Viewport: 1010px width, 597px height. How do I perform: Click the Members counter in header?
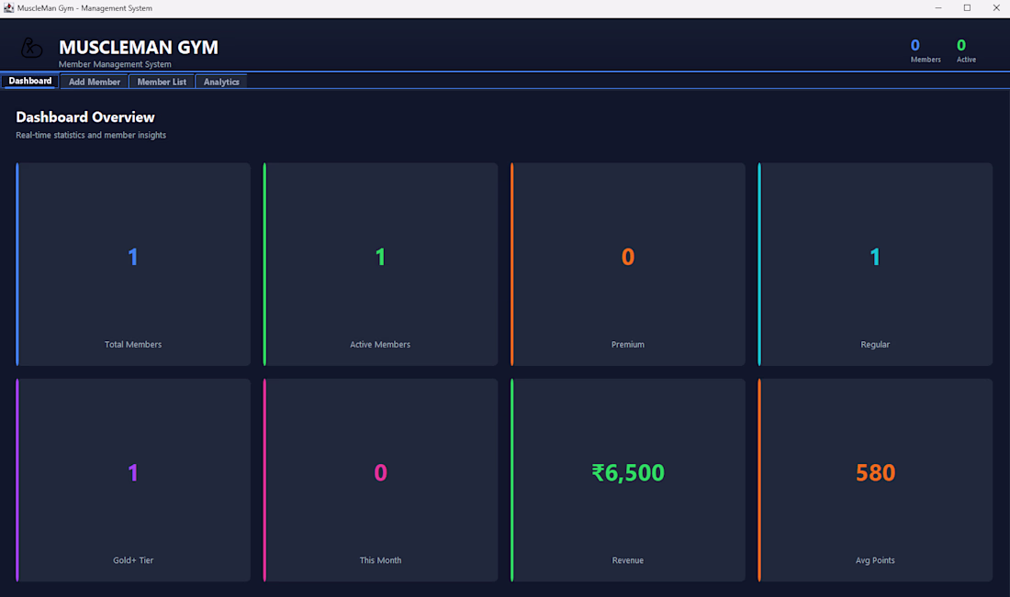(x=926, y=50)
